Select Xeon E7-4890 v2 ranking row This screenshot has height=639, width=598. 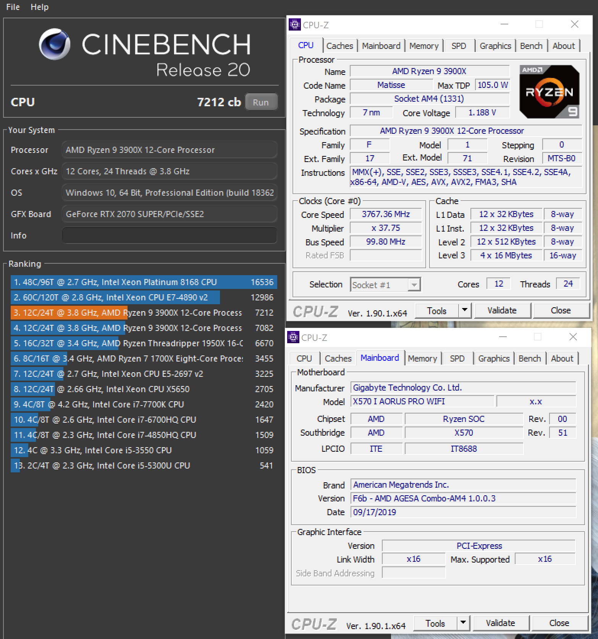coord(144,297)
